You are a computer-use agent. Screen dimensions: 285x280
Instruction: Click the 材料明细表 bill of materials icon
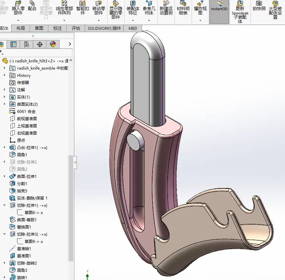click(x=183, y=3)
